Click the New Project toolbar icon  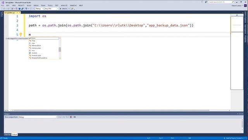click(12, 9)
